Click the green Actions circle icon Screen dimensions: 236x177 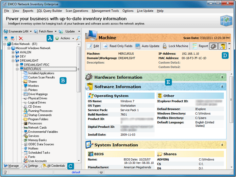click(57, 38)
